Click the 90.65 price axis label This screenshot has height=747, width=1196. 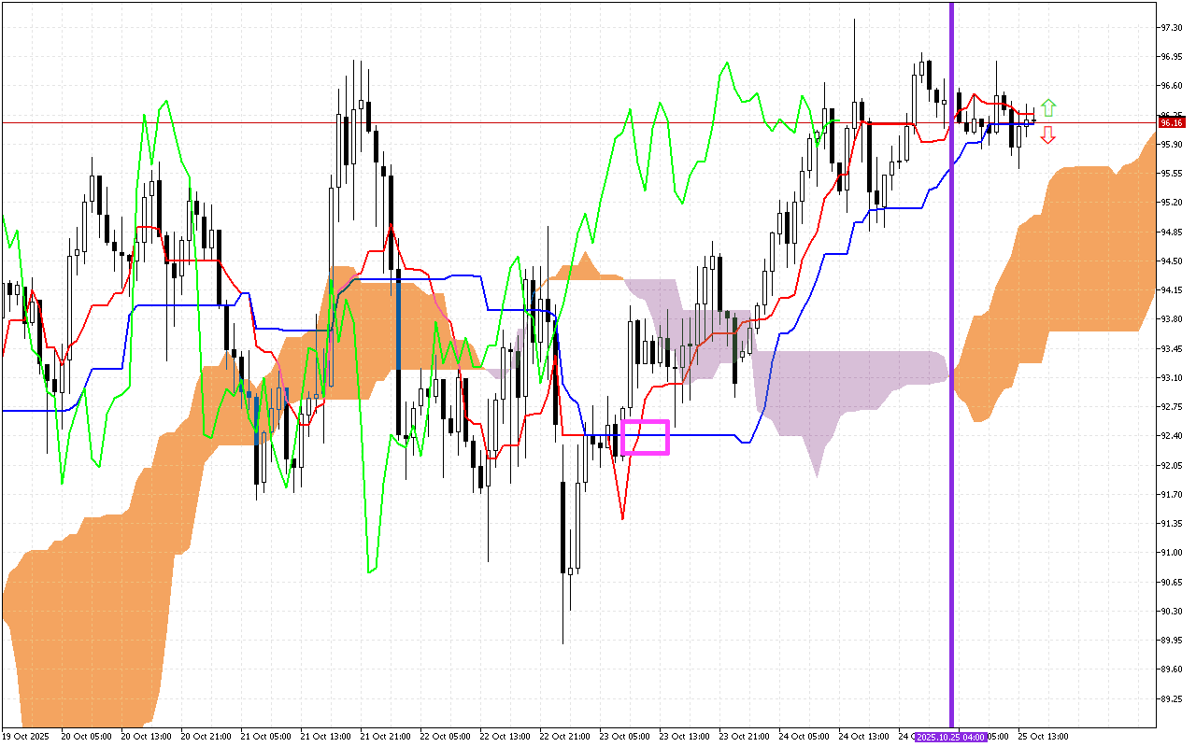point(1170,582)
